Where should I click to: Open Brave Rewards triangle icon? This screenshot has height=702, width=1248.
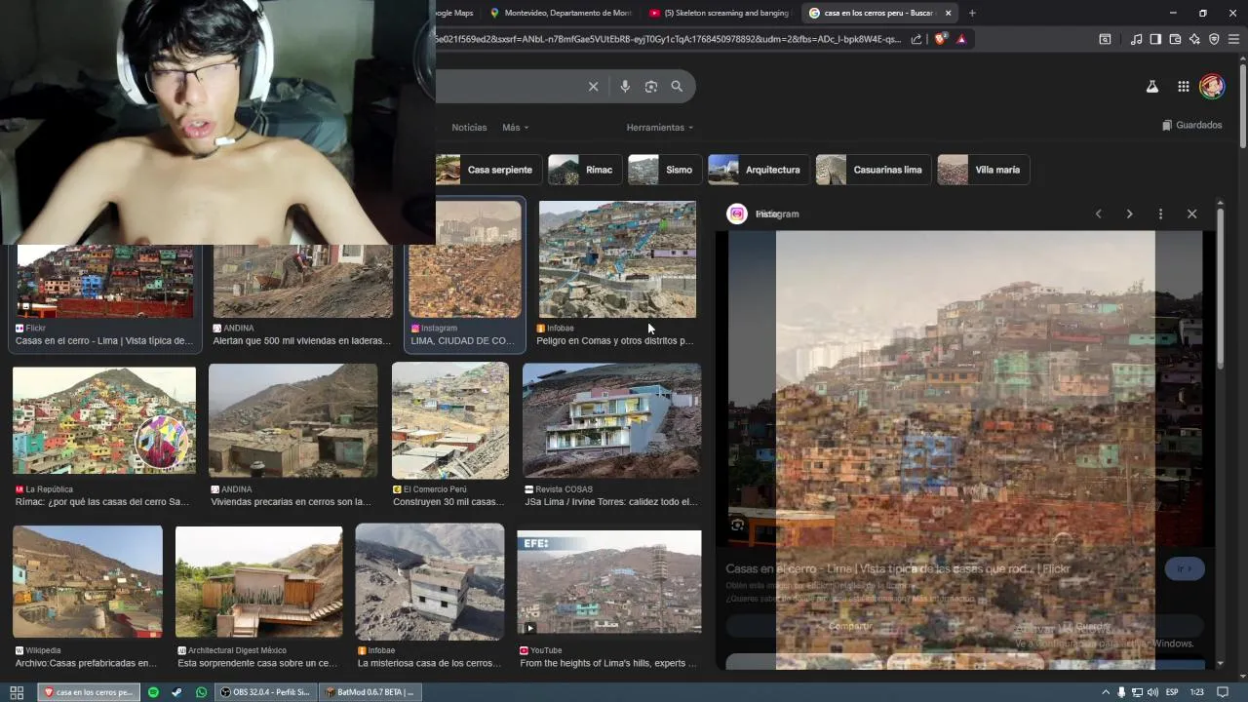point(961,39)
